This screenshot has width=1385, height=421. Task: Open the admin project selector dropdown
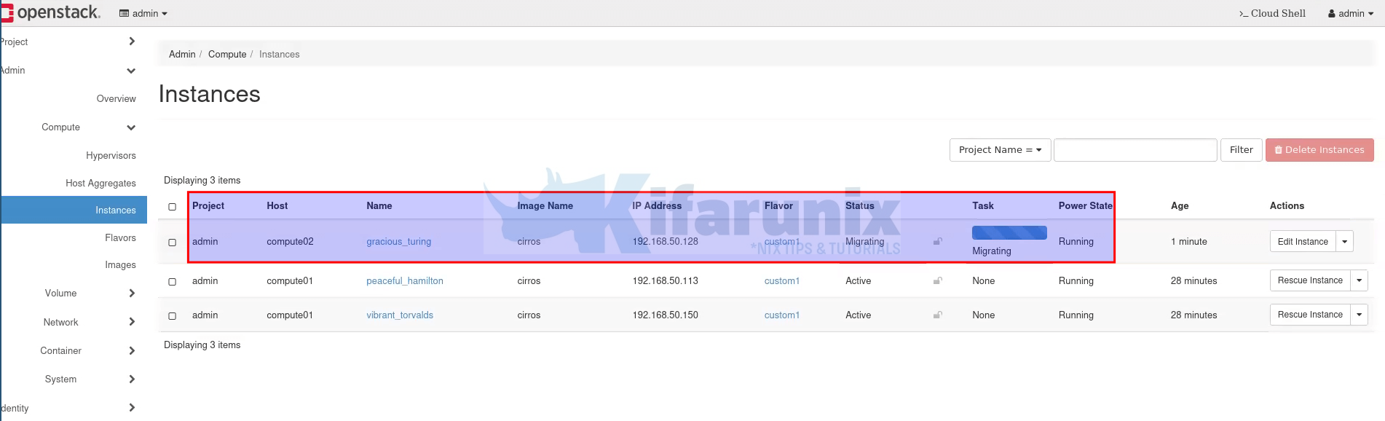[x=143, y=13]
